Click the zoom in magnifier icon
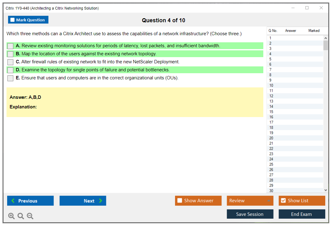 tap(11, 216)
